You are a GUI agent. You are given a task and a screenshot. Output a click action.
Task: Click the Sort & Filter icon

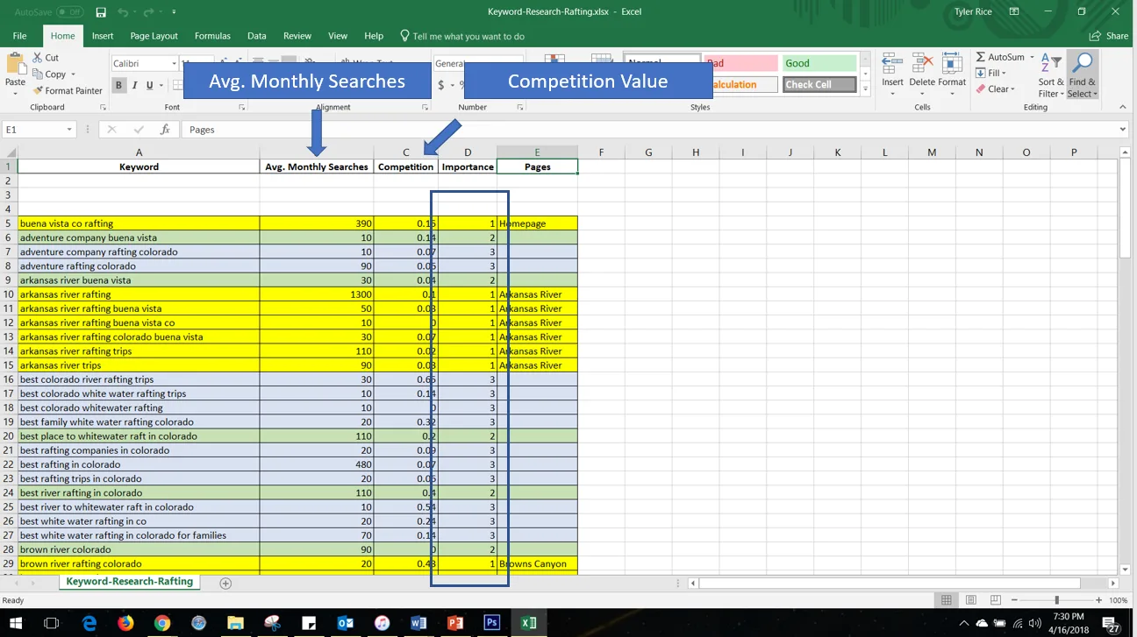(x=1052, y=74)
